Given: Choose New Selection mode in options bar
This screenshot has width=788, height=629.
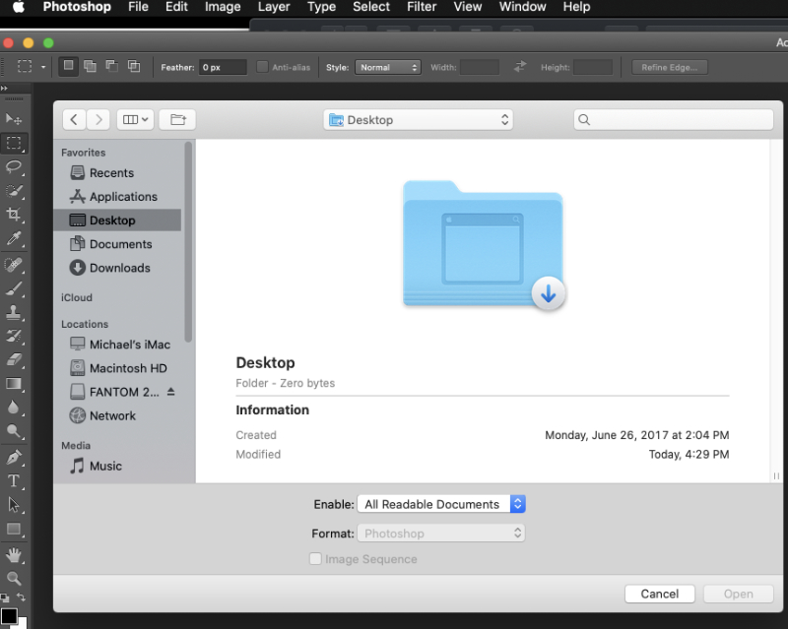Looking at the screenshot, I should [x=68, y=66].
